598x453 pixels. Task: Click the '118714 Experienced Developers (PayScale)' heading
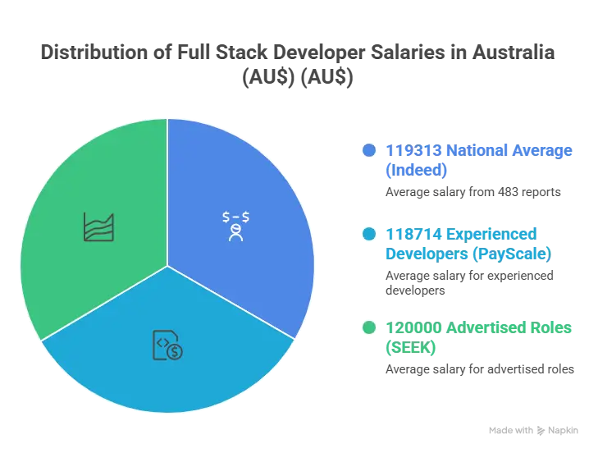click(x=468, y=244)
